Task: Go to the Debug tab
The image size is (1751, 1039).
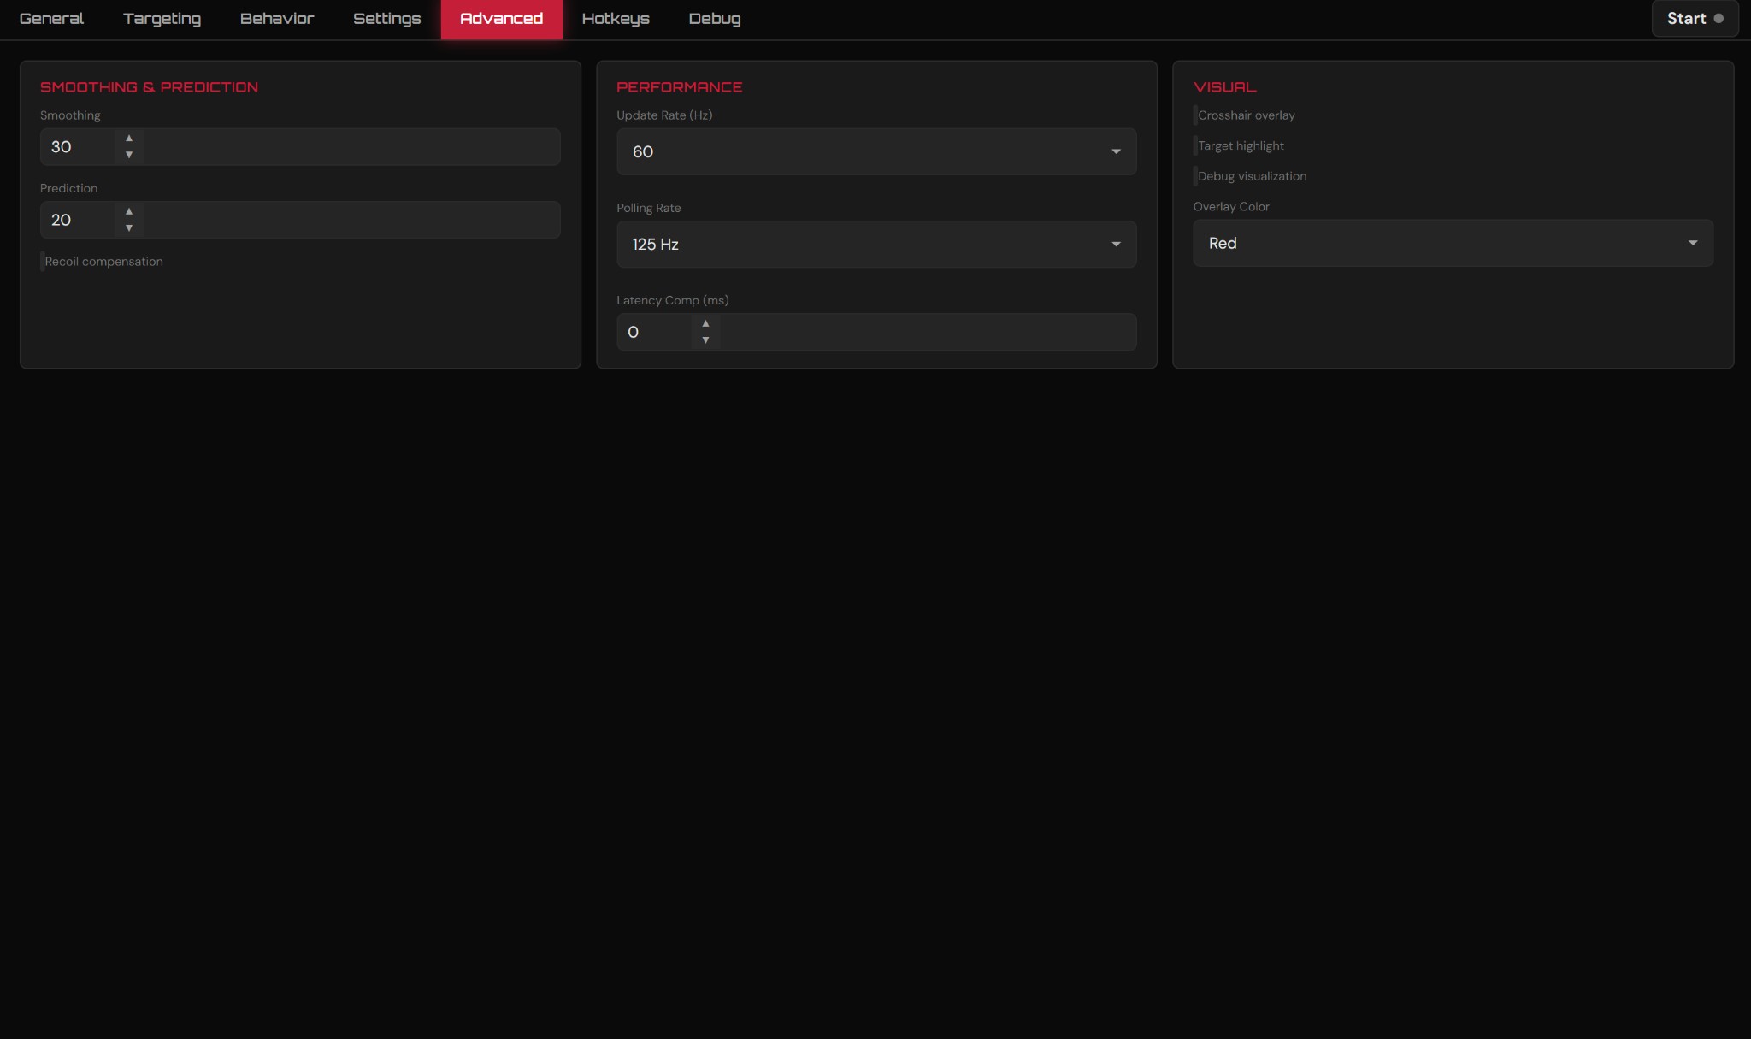Action: point(714,19)
